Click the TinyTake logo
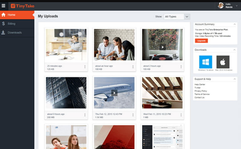Image resolution: width=241 pixels, height=149 pixels. pyautogui.click(x=23, y=6)
